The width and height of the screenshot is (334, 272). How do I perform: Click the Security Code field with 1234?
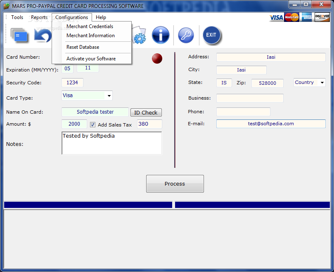pos(72,83)
